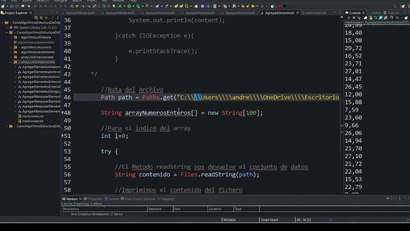Click the red record circle icon

click(279, 6)
